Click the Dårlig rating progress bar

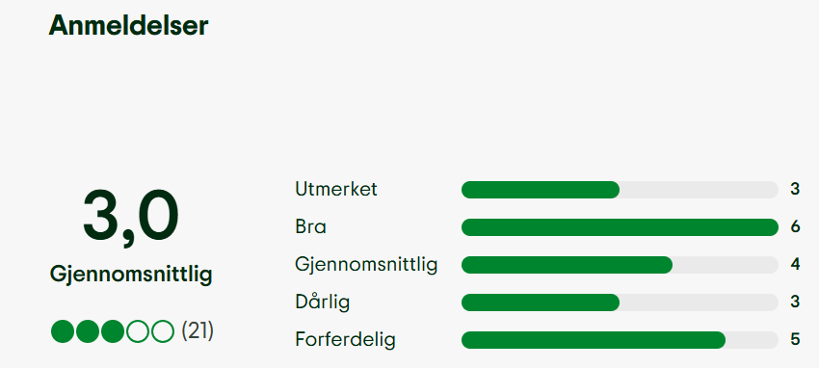point(620,302)
